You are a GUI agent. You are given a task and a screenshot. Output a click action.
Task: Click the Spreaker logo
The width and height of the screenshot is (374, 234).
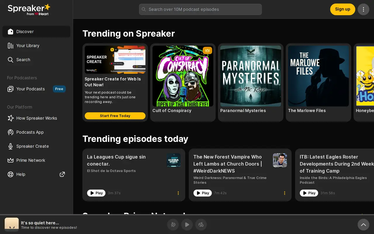coord(29,9)
